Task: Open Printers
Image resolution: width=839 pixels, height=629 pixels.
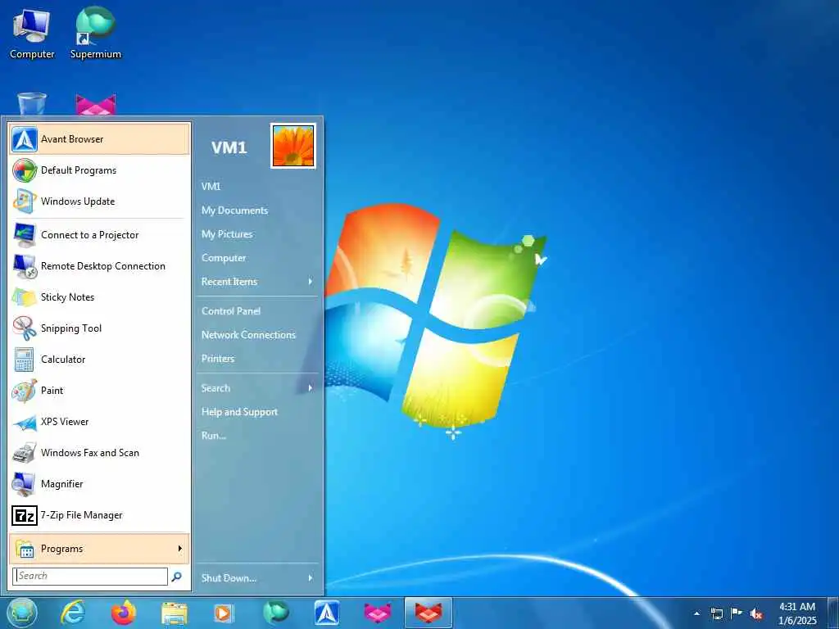Action: tap(218, 359)
